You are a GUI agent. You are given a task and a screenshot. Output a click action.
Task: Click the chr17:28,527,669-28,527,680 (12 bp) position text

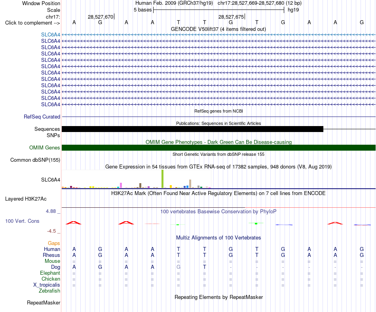pos(260,3)
